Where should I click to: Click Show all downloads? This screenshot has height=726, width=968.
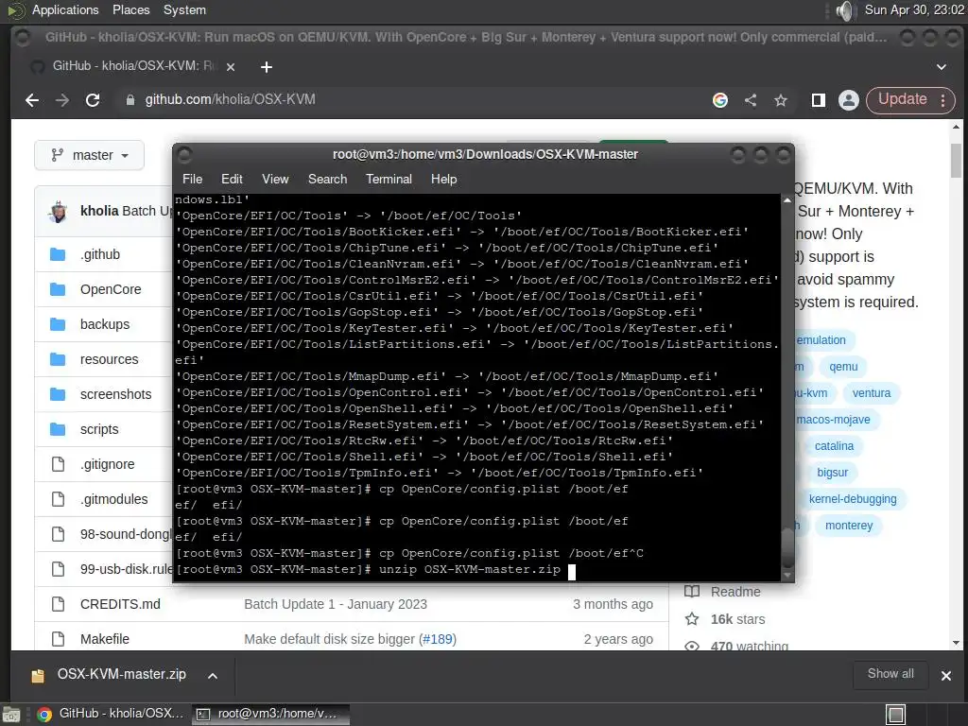point(890,674)
